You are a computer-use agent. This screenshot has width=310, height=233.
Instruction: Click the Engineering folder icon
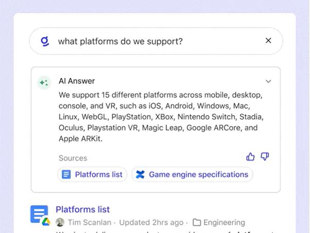coord(197,223)
